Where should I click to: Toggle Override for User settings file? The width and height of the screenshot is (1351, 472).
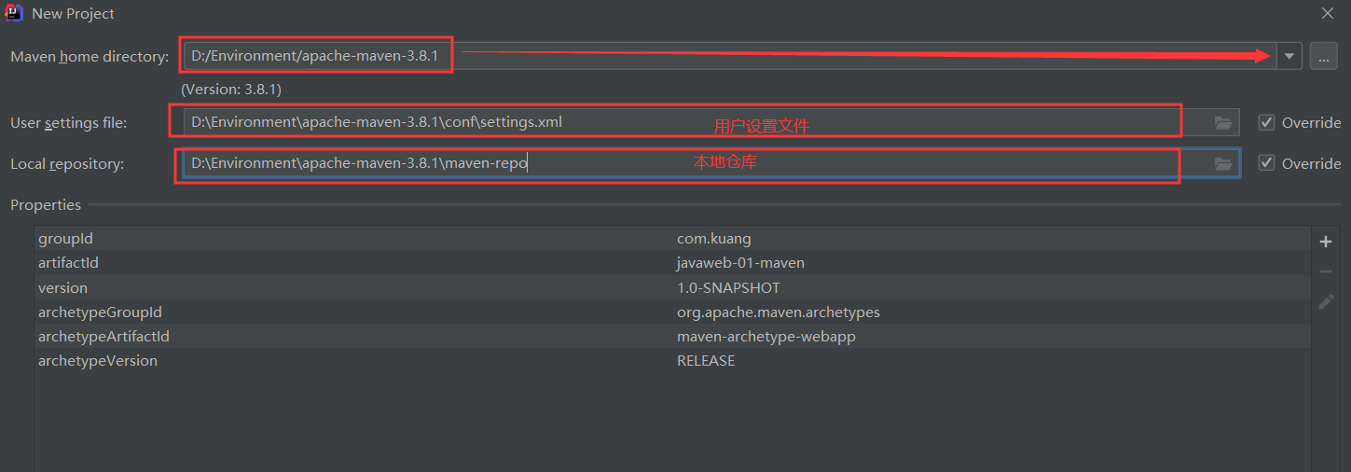pyautogui.click(x=1266, y=122)
